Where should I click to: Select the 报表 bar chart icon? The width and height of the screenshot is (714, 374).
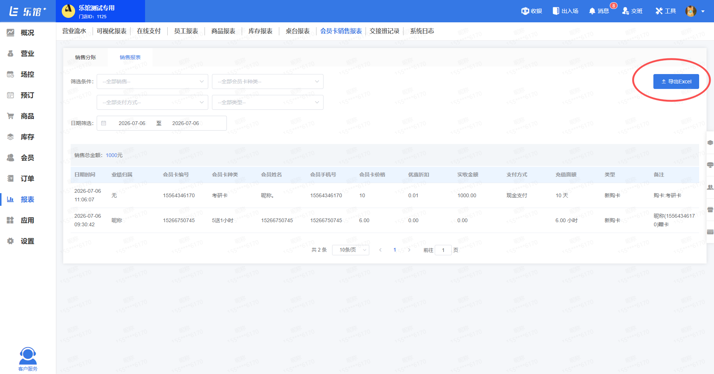point(10,199)
